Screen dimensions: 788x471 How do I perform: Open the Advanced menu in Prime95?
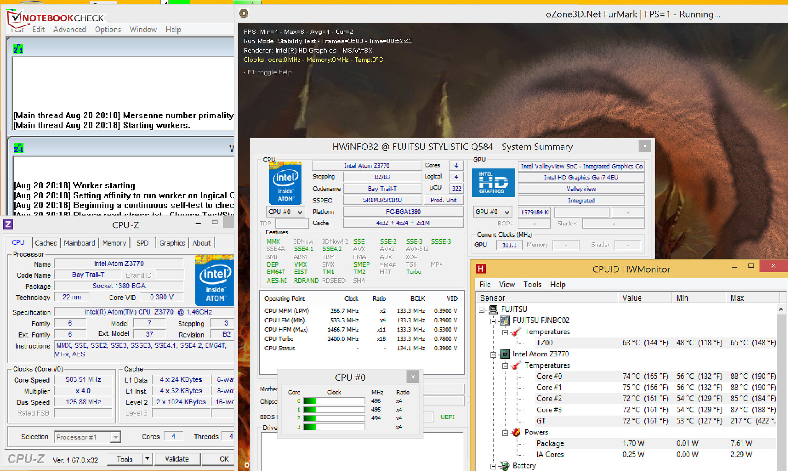pos(70,30)
